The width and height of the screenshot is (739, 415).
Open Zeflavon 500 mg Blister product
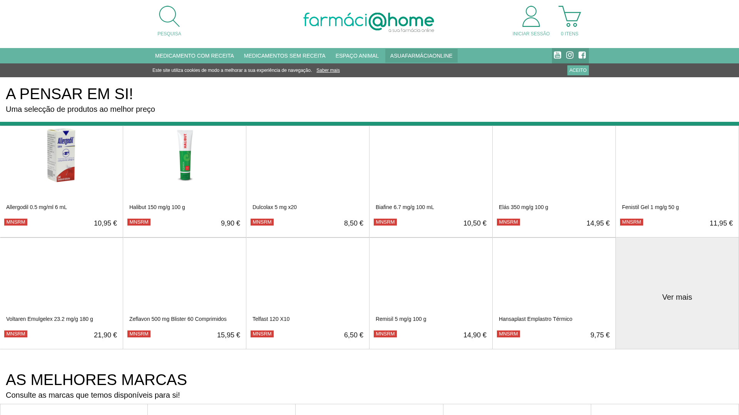178,319
